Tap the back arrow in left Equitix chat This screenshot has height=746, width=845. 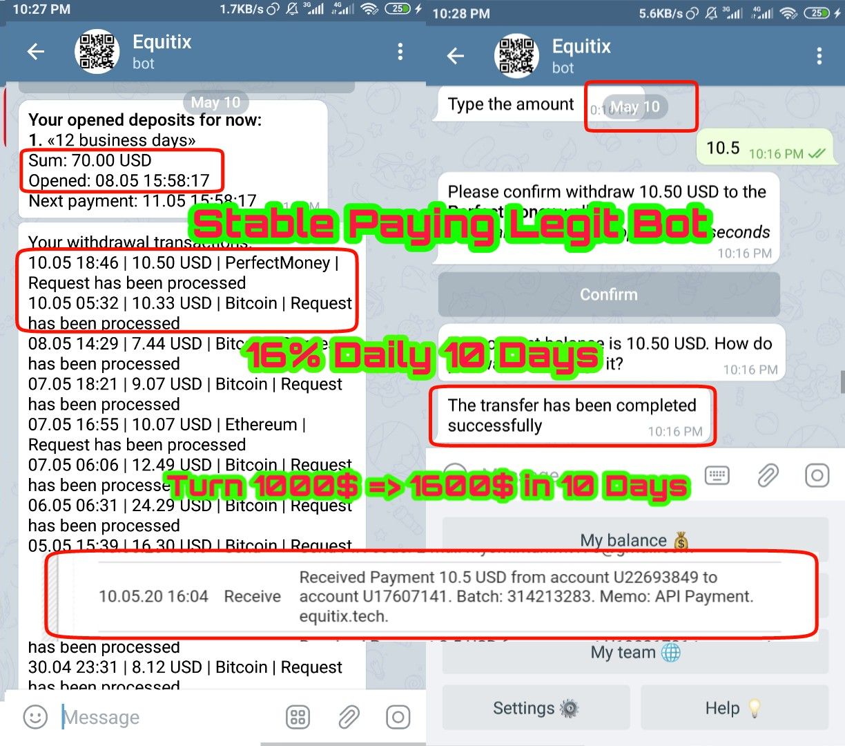(35, 51)
